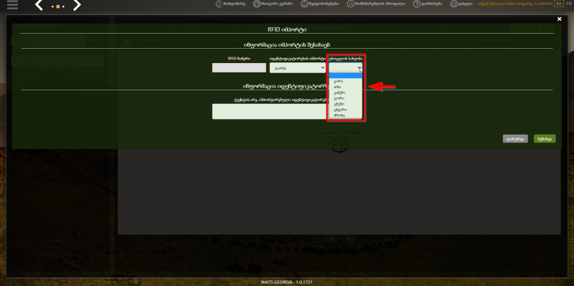The width and height of the screenshot is (574, 286).
Task: Go back with the left arrow
Action: (39, 5)
